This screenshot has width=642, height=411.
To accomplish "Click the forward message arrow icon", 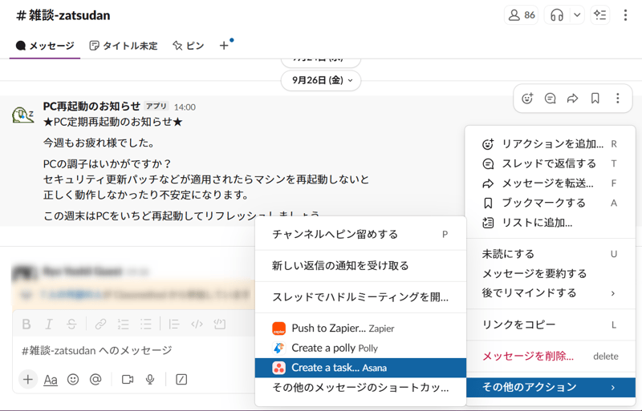I will tap(572, 99).
